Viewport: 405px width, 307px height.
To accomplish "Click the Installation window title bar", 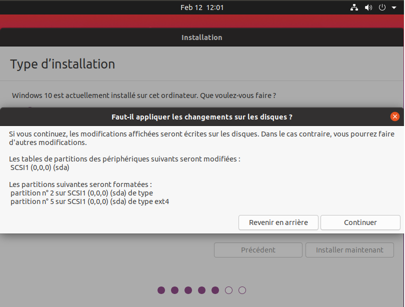I will 202,37.
